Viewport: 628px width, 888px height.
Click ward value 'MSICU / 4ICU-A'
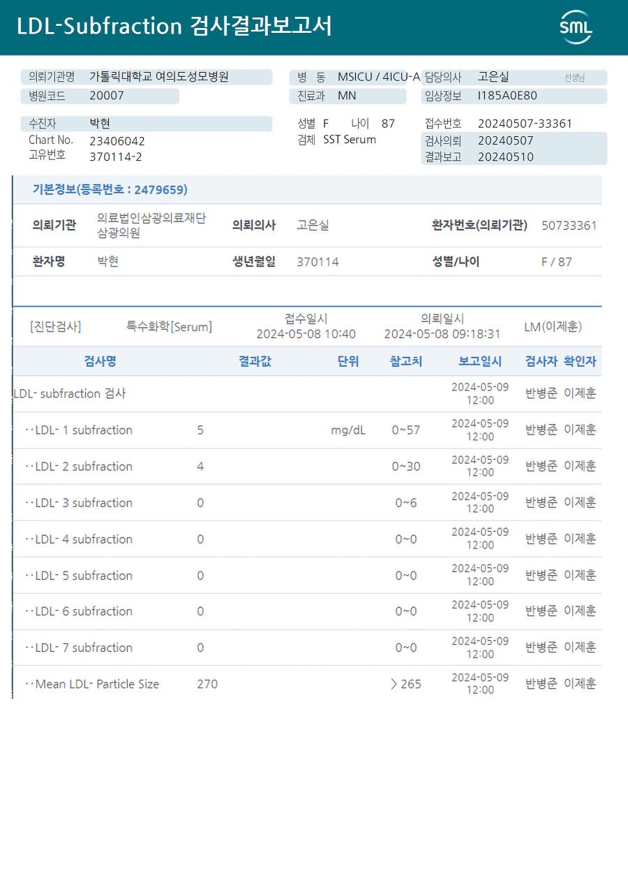click(379, 77)
